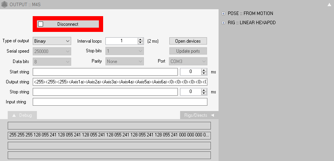This screenshot has width=334, height=161.
Task: Open the Stop bits dropdown
Action: point(125,51)
